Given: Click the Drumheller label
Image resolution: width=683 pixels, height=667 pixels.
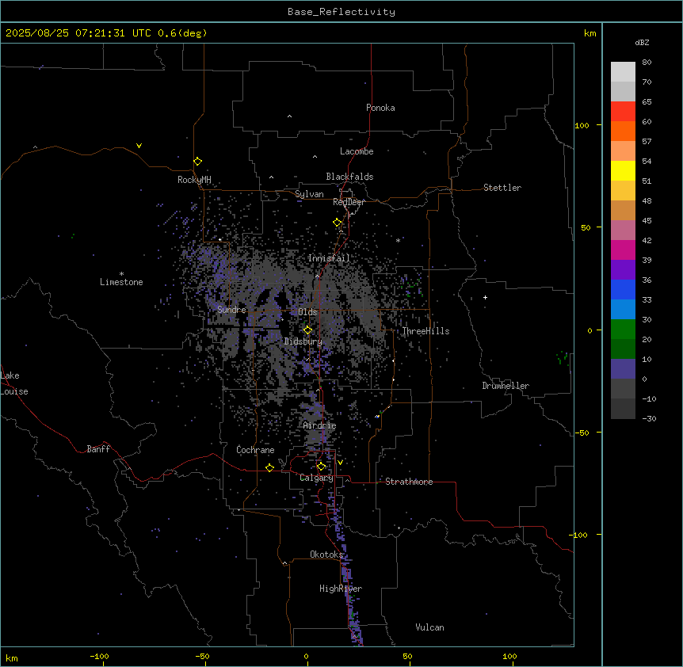Looking at the screenshot, I should (506, 386).
